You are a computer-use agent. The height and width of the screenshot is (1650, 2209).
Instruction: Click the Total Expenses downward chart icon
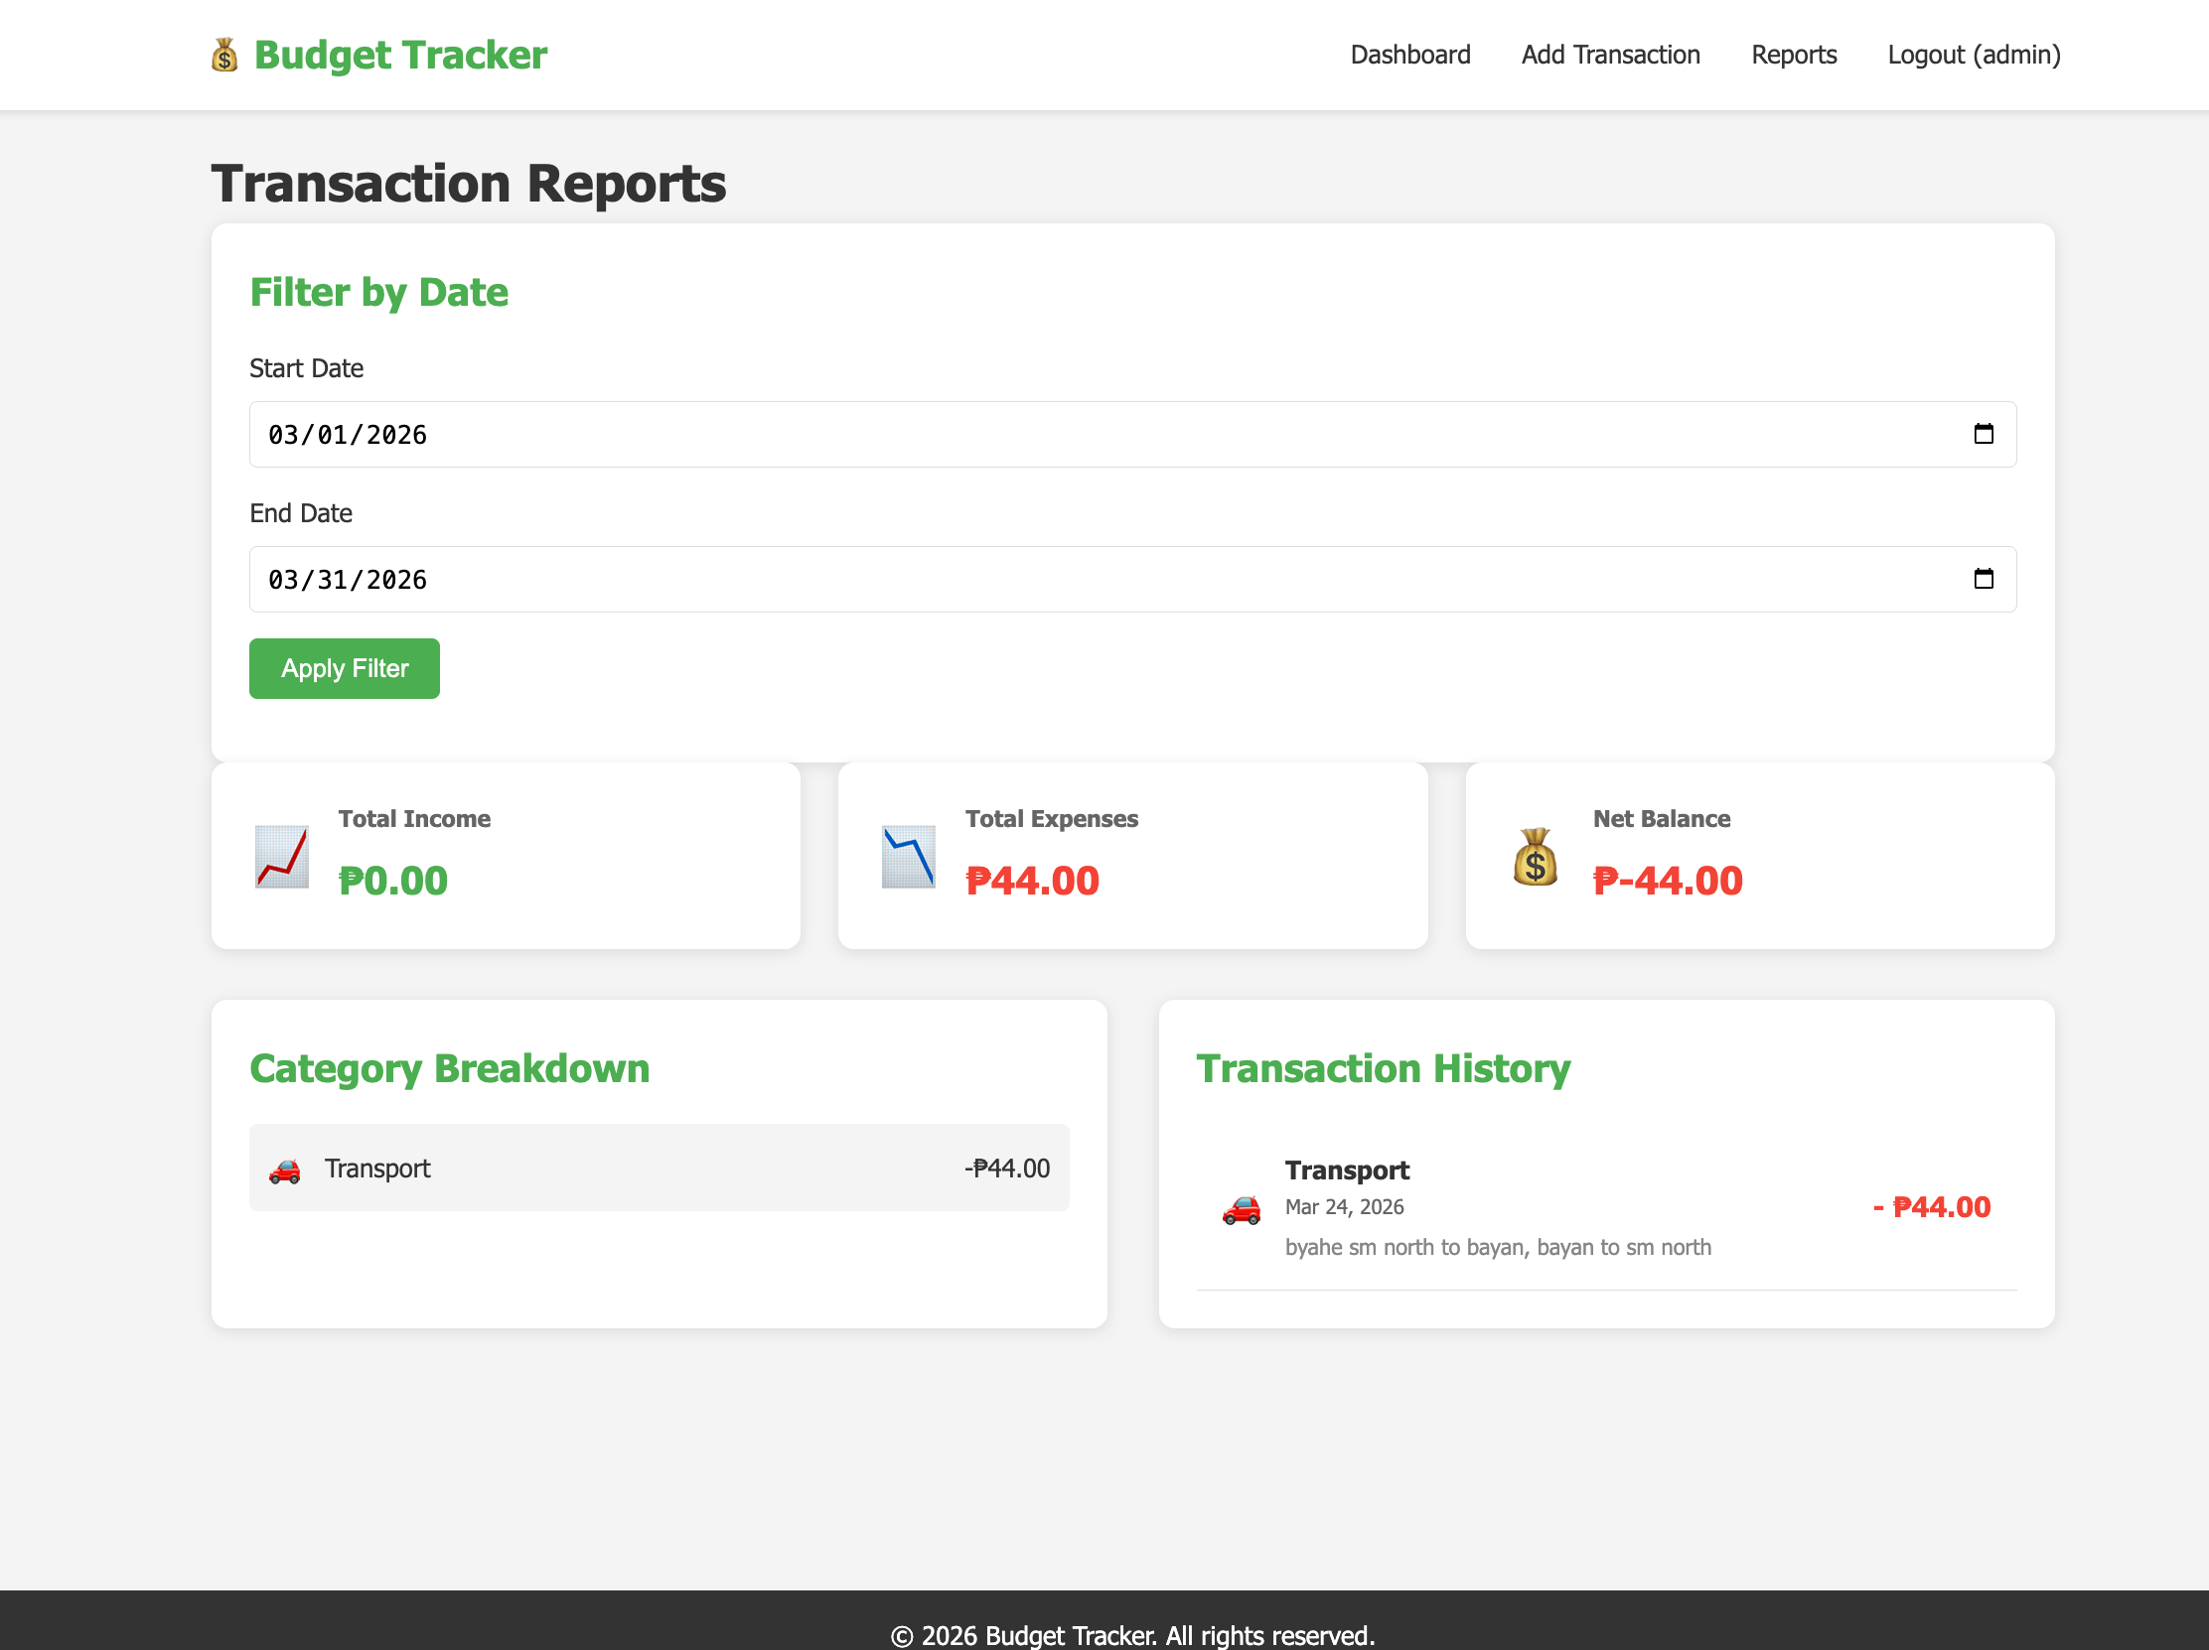click(909, 857)
